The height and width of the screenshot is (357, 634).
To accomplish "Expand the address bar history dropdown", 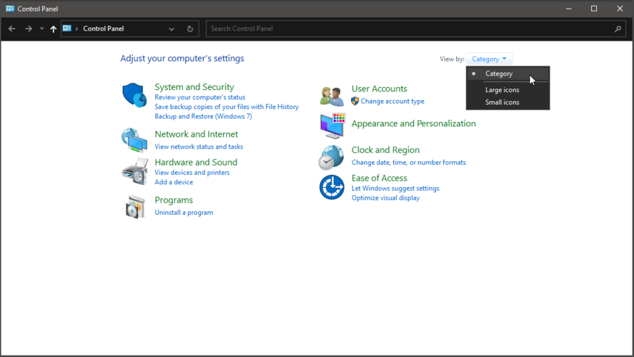I will [x=172, y=29].
